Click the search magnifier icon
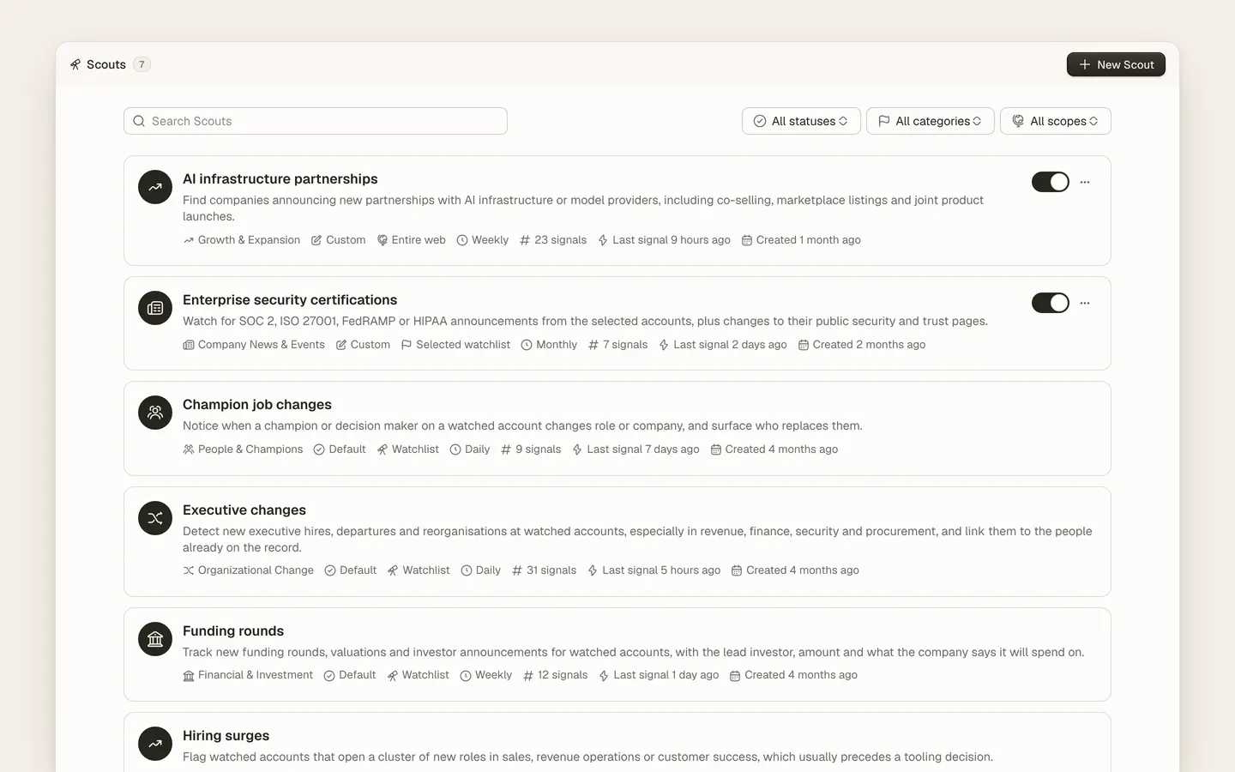Viewport: 1235px width, 772px height. 139,121
